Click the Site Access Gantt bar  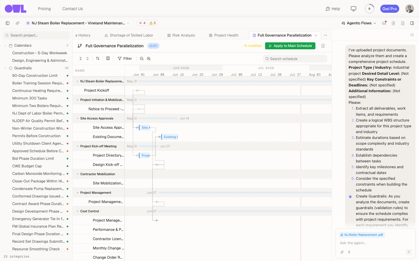145,128
